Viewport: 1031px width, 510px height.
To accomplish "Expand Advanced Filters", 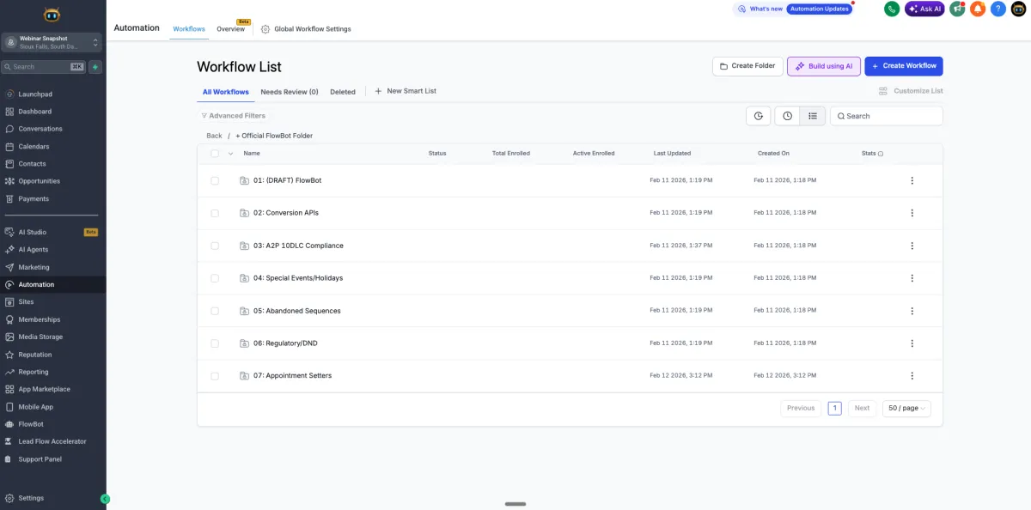I will tap(233, 116).
